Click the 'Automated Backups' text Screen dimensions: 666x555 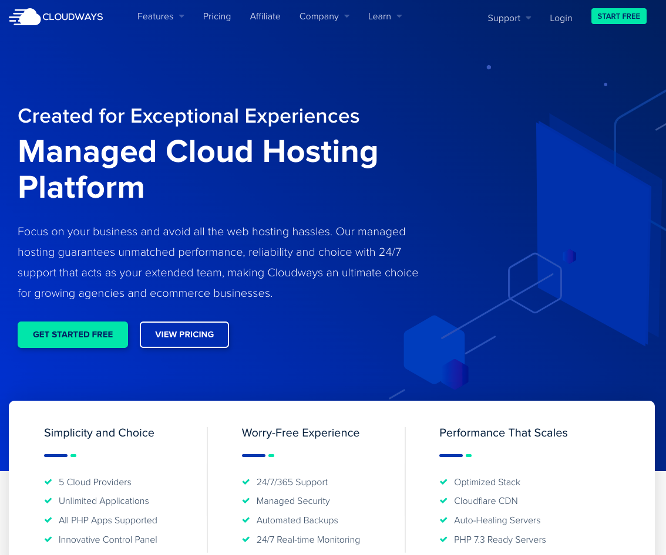(x=297, y=520)
